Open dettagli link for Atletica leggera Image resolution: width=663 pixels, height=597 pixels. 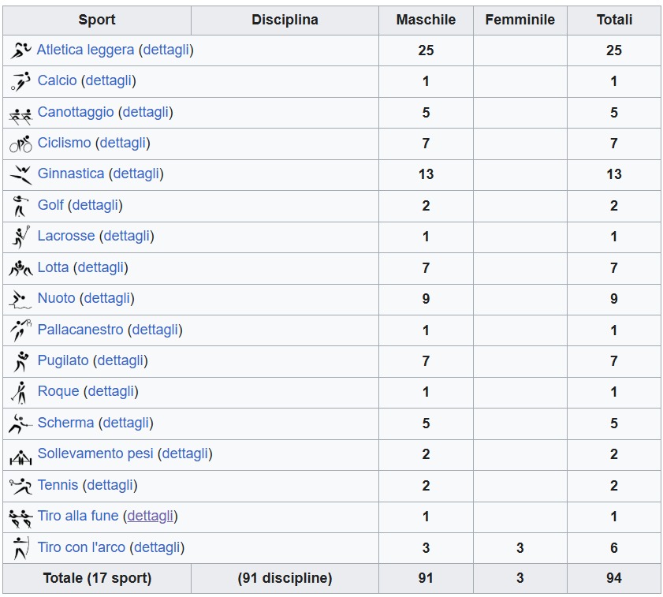point(166,50)
